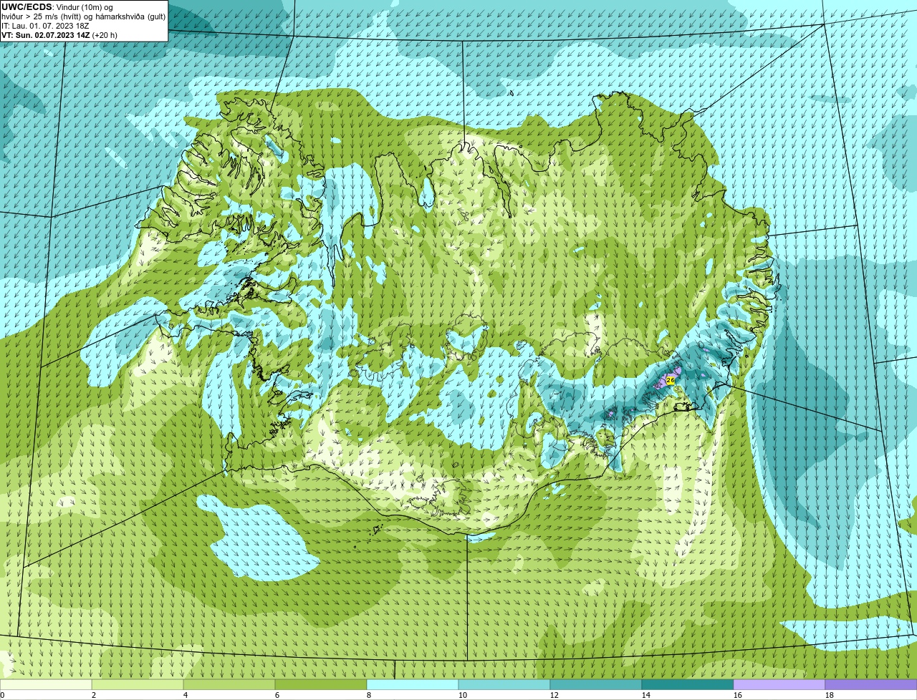This screenshot has width=917, height=700.
Task: Click the 'IT: Lau. 01. 07. 2023 18Z' line
Action: point(45,26)
